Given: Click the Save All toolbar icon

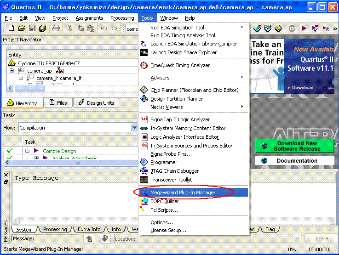Looking at the screenshot, I should click(x=43, y=28).
